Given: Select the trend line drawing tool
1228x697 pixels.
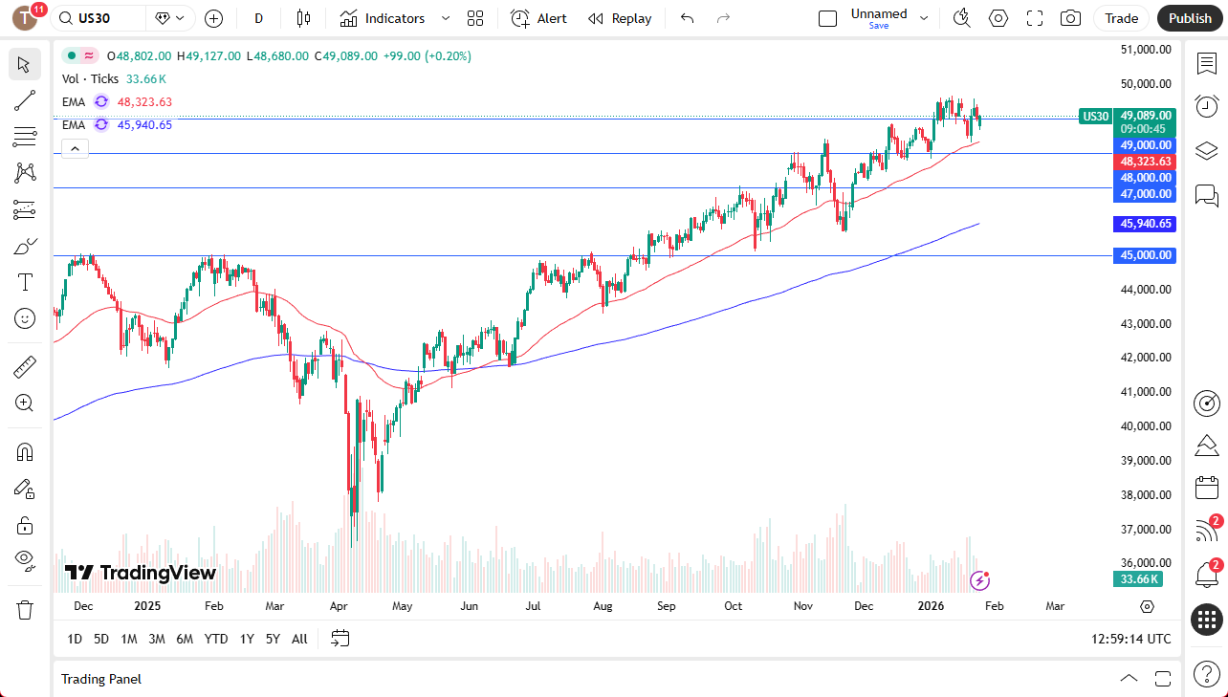Looking at the screenshot, I should (25, 100).
